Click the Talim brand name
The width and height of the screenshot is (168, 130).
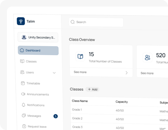31,21
